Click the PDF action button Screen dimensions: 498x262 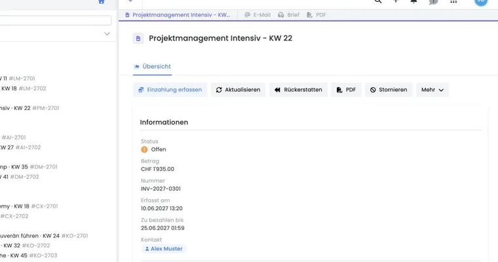[346, 90]
